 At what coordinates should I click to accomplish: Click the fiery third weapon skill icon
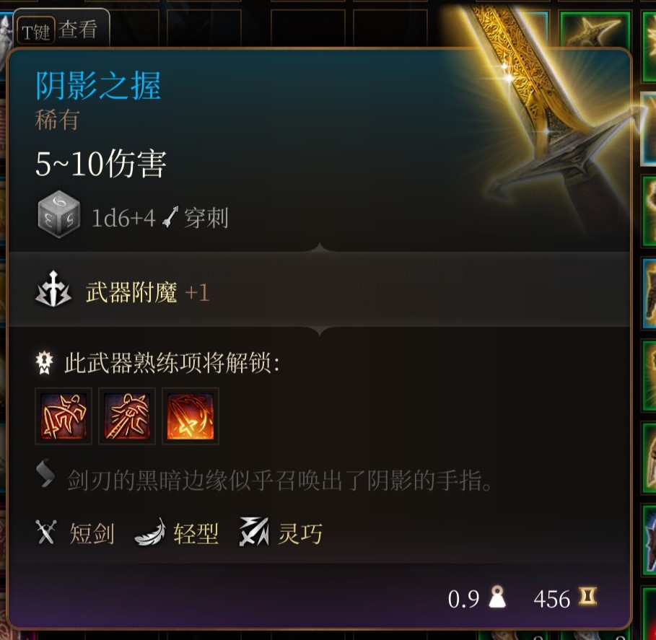click(191, 416)
